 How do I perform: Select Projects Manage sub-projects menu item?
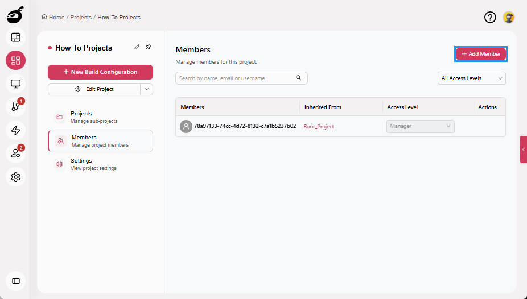pos(100,117)
